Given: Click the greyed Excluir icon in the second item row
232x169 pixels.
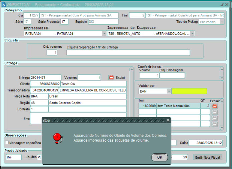Looking at the screenshot, I should (215, 112).
